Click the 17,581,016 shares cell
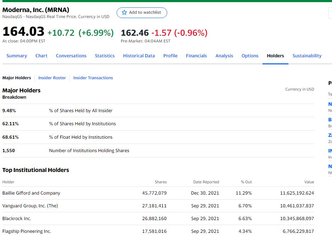 click(x=154, y=231)
